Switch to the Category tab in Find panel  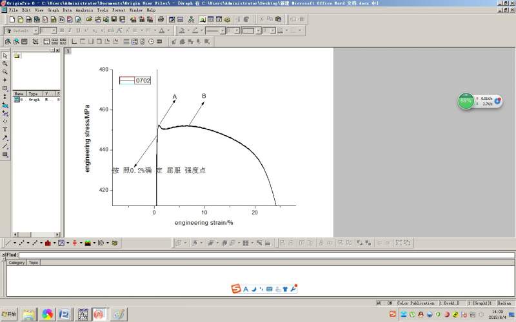(x=17, y=263)
